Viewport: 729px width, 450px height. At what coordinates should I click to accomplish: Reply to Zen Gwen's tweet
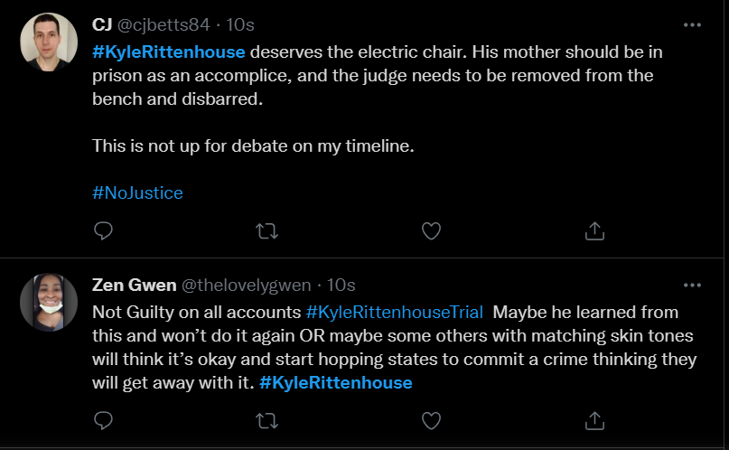tap(104, 420)
